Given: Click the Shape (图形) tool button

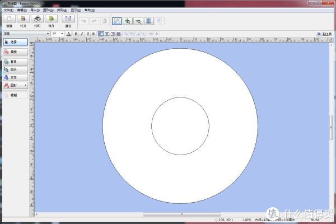Looking at the screenshot, I should pyautogui.click(x=16, y=85).
